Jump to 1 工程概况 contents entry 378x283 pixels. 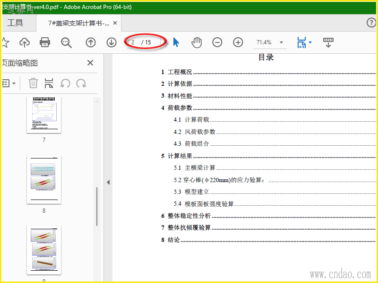(268, 72)
